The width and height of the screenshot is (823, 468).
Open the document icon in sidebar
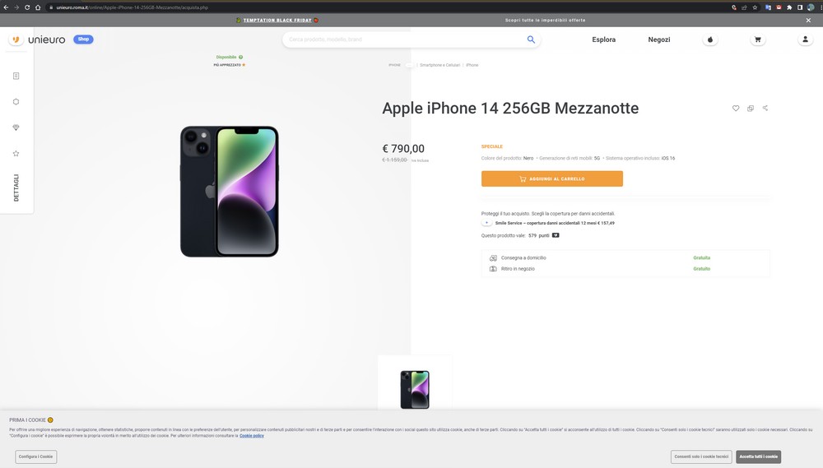coord(16,76)
